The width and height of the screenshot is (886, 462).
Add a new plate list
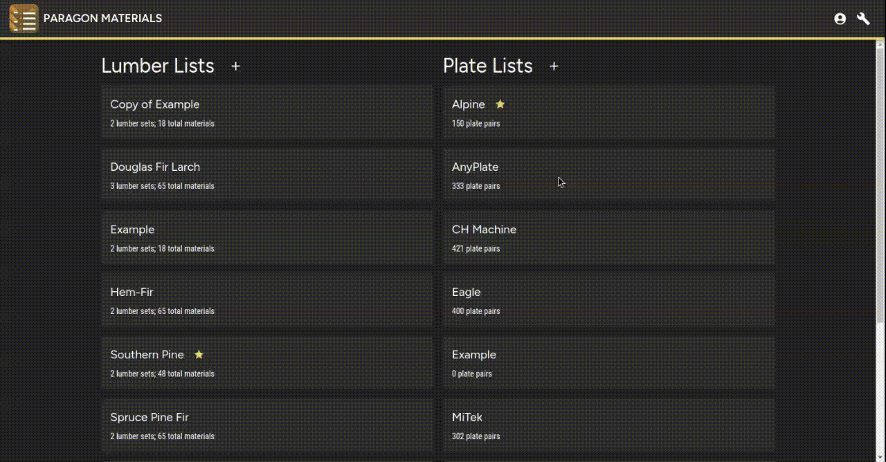554,66
